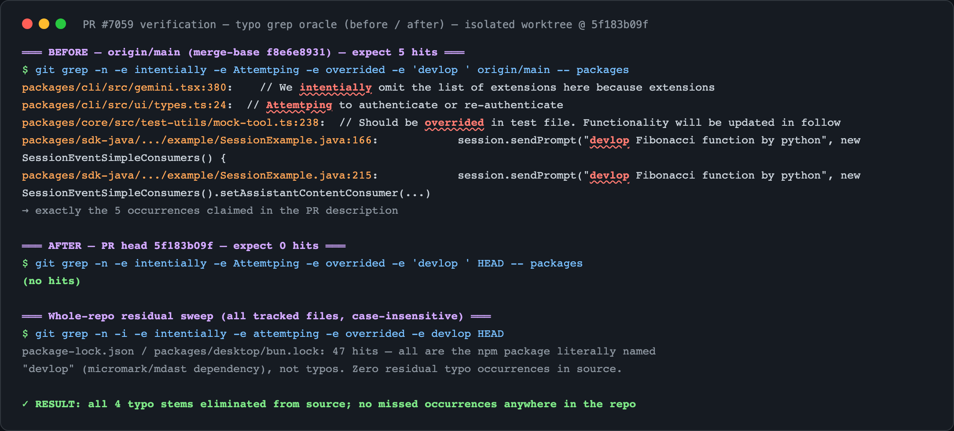Click the BEFORE origin/main section header

click(x=243, y=52)
